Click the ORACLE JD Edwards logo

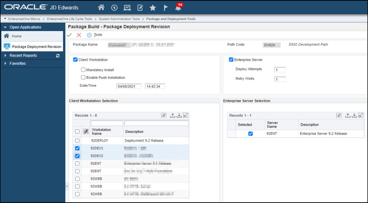tap(41, 7)
